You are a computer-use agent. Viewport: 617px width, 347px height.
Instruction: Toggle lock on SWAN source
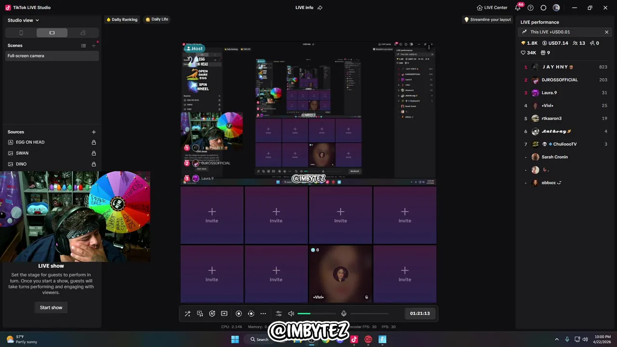coord(94,153)
